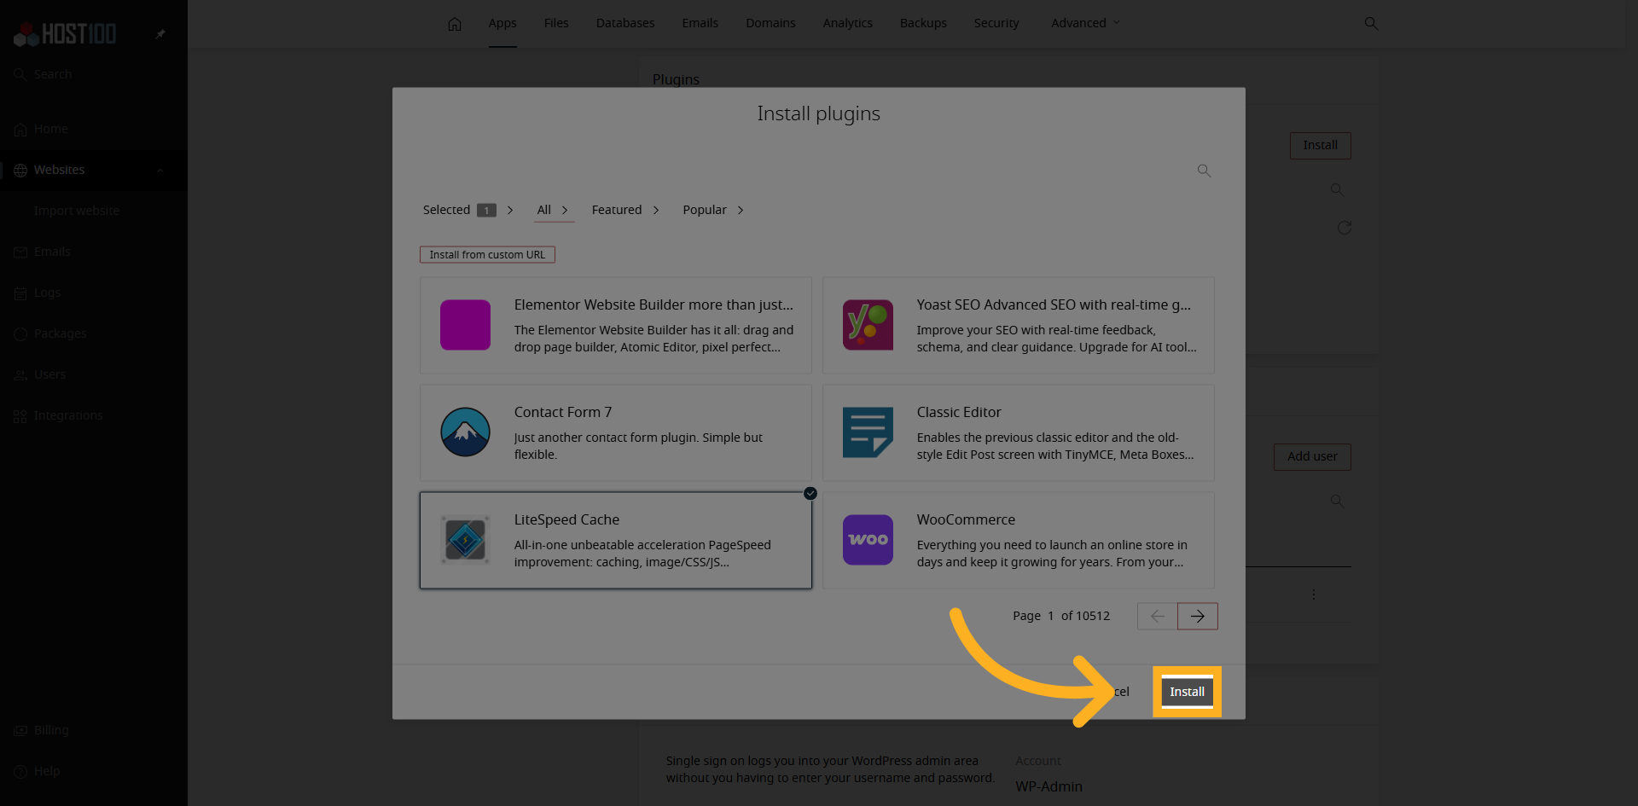This screenshot has height=806, width=1638.
Task: Open the search icon in the Install plugins dialog
Action: tap(1204, 171)
